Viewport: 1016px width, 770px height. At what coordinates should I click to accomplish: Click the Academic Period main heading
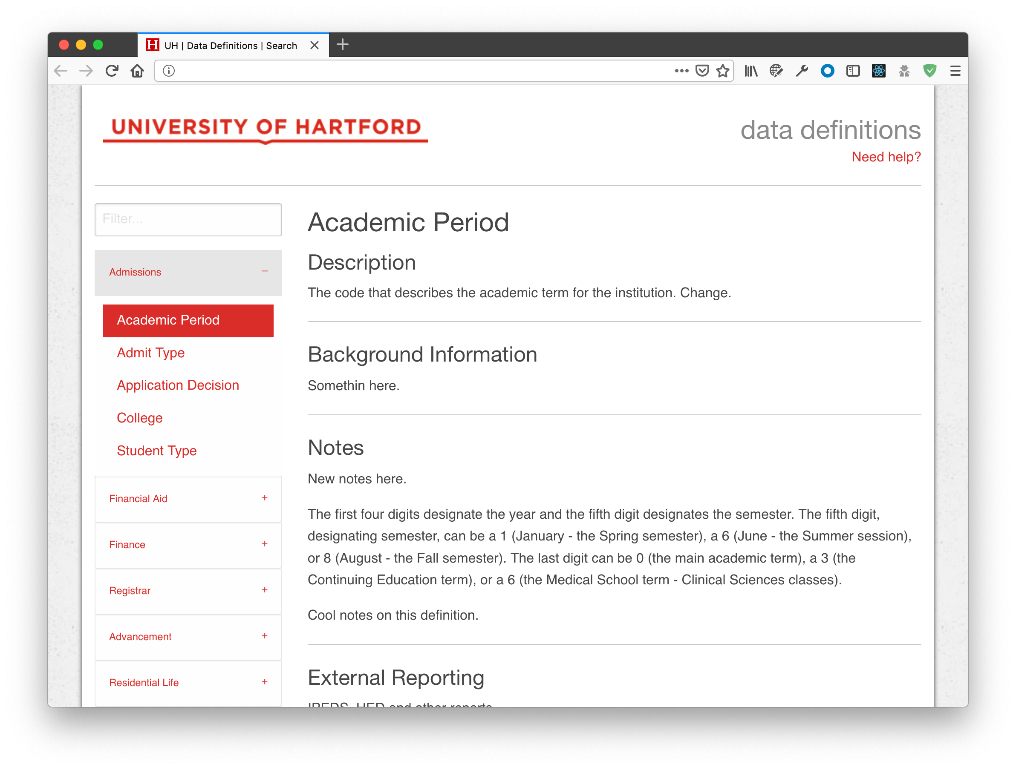coord(408,223)
